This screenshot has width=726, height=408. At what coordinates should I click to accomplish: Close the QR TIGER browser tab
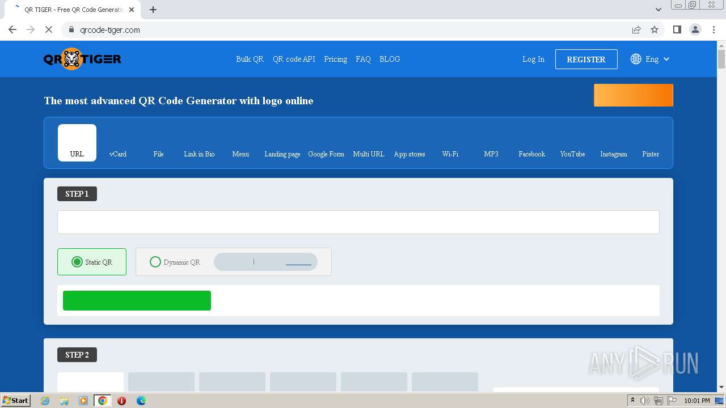[x=132, y=10]
